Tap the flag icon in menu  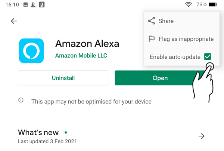point(152,39)
